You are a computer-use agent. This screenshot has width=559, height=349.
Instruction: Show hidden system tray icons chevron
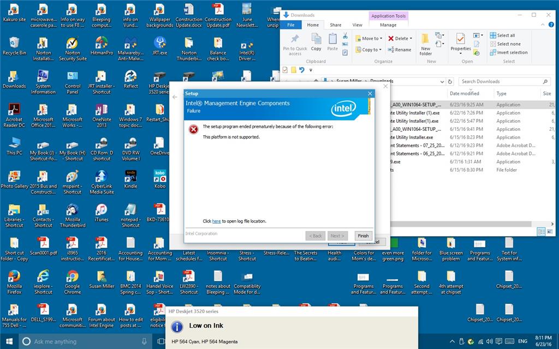pyautogui.click(x=452, y=341)
